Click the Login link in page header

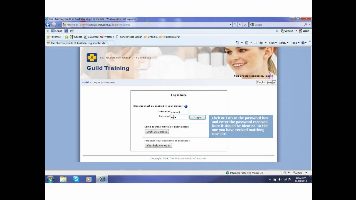click(269, 76)
